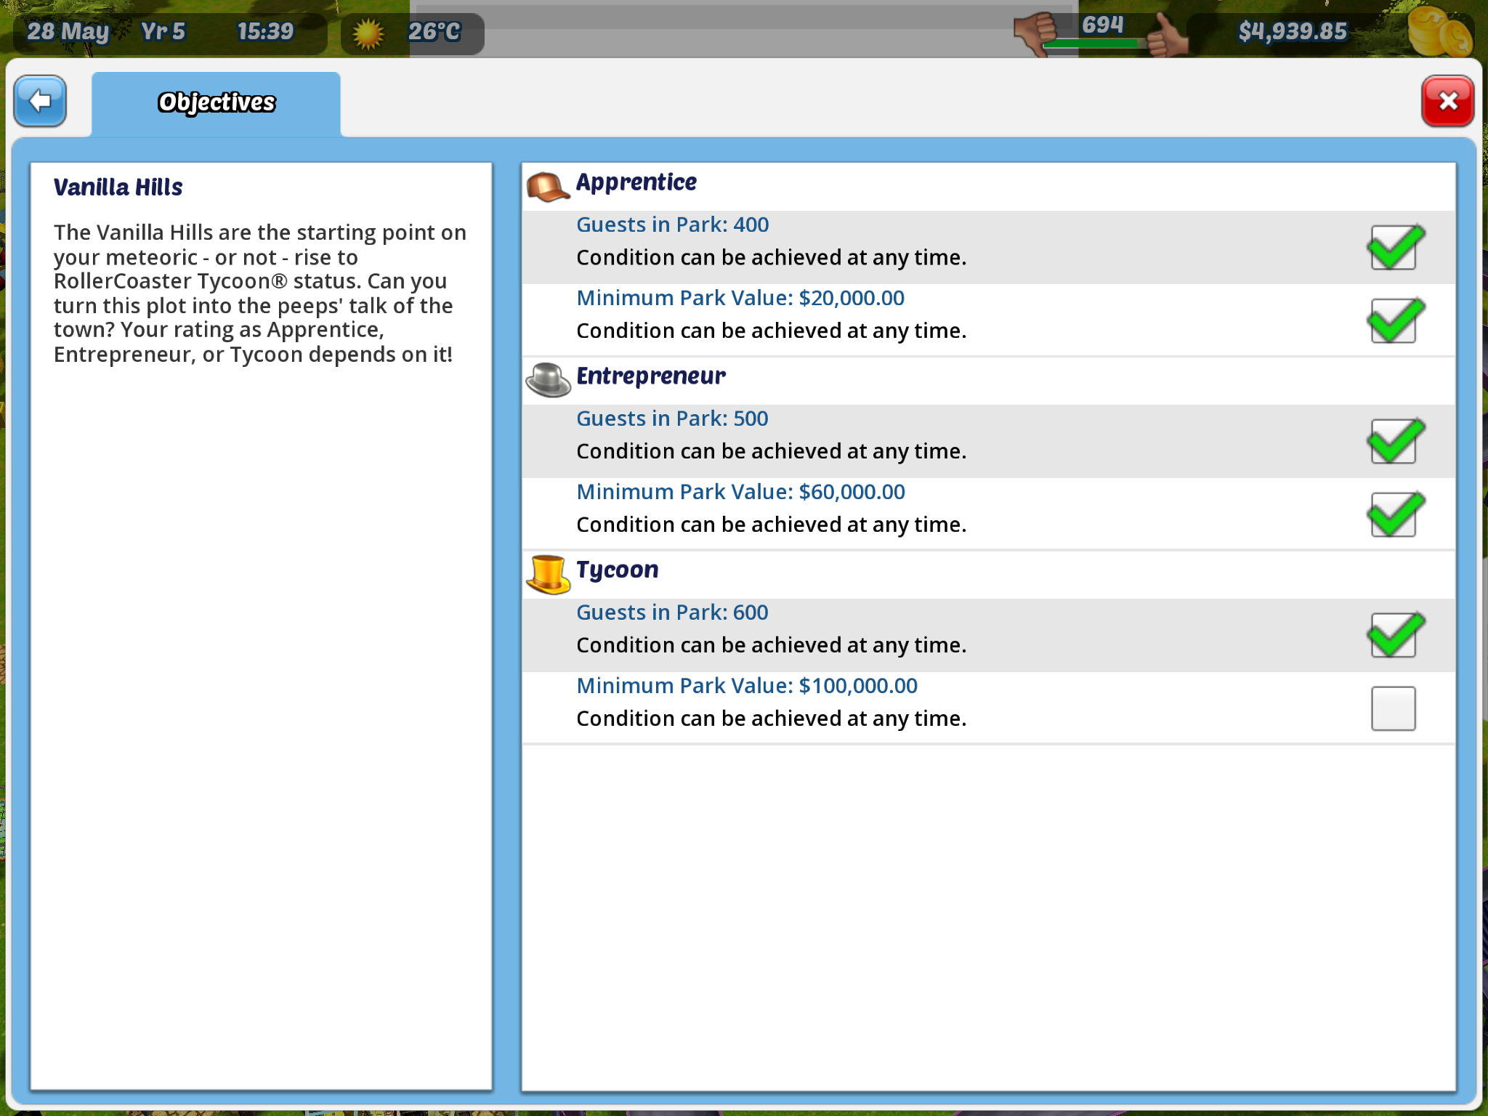1488x1116 pixels.
Task: Tap the 694 park rating value
Action: pyautogui.click(x=1102, y=25)
